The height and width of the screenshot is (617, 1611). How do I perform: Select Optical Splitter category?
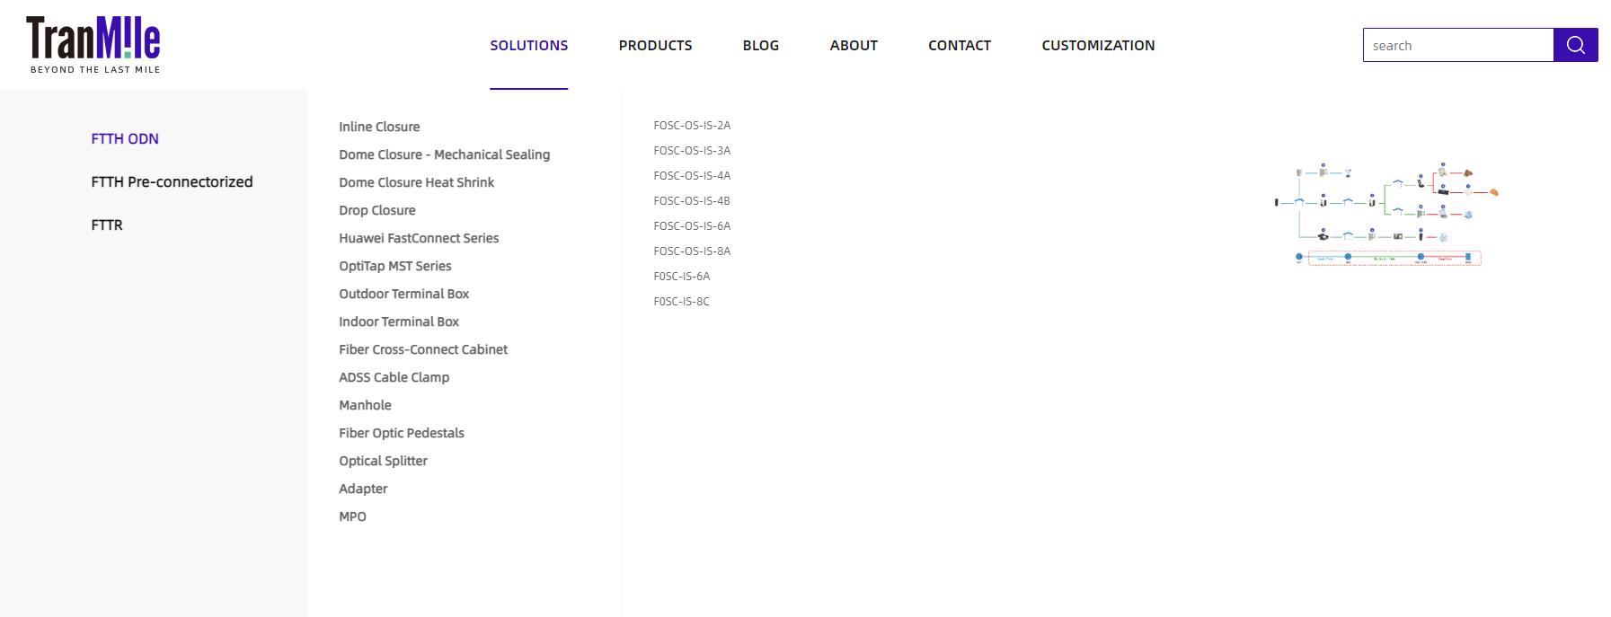(383, 461)
